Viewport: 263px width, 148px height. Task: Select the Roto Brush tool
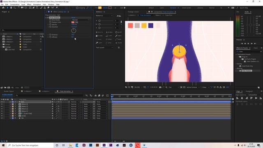click(53, 8)
